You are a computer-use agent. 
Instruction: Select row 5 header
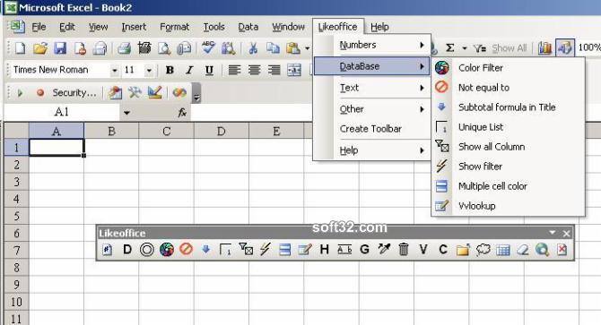pyautogui.click(x=16, y=216)
